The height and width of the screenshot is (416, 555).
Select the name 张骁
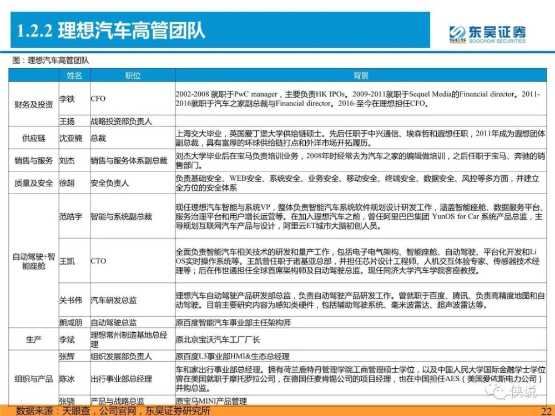click(x=67, y=401)
